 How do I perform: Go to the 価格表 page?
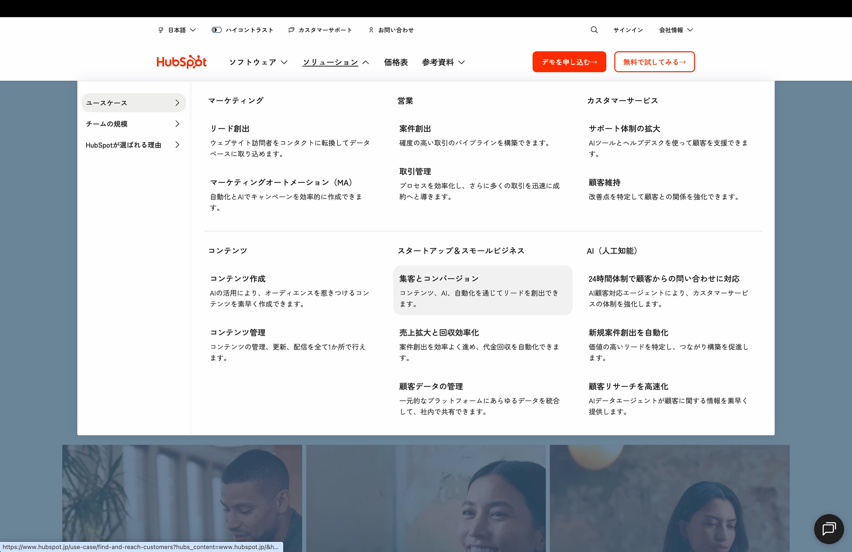point(396,62)
